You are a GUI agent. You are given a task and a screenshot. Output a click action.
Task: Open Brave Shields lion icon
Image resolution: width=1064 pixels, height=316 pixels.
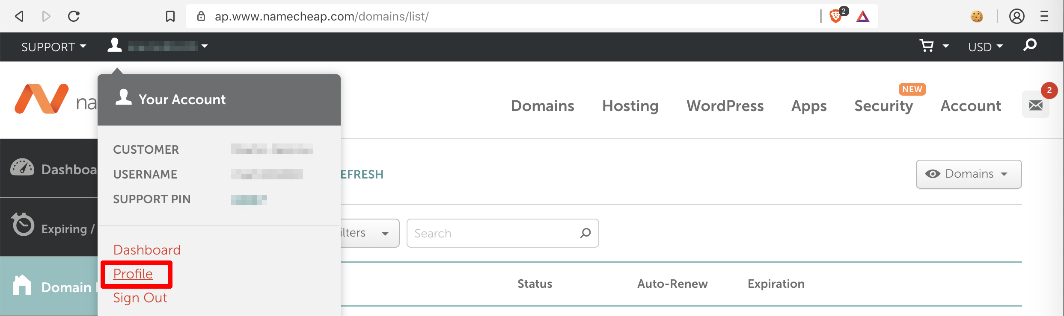coord(836,16)
